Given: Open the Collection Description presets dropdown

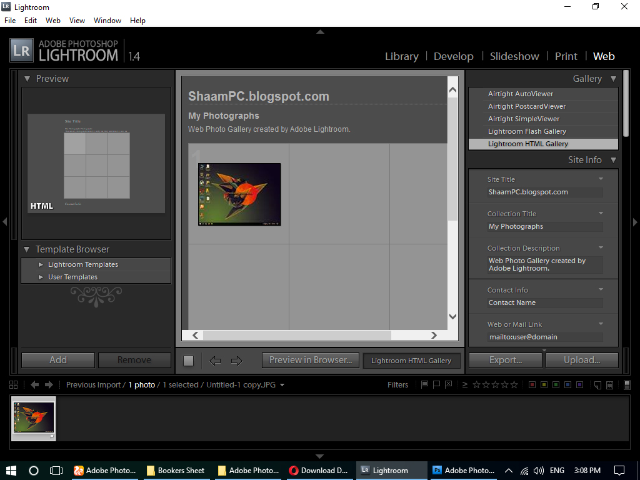Looking at the screenshot, I should pyautogui.click(x=601, y=247).
